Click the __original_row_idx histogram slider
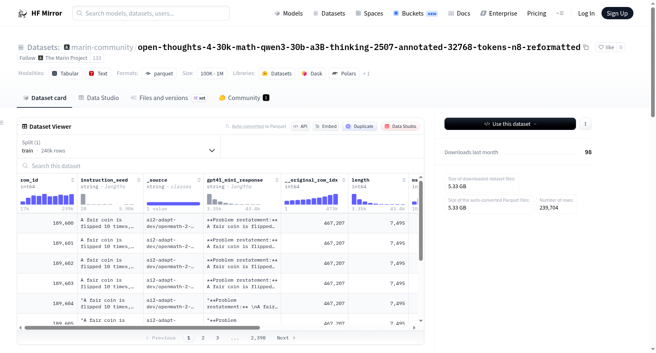The image size is (656, 353). [x=311, y=199]
